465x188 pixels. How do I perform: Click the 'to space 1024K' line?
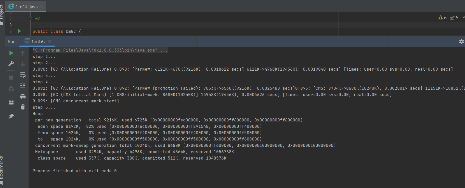[x=150, y=139]
